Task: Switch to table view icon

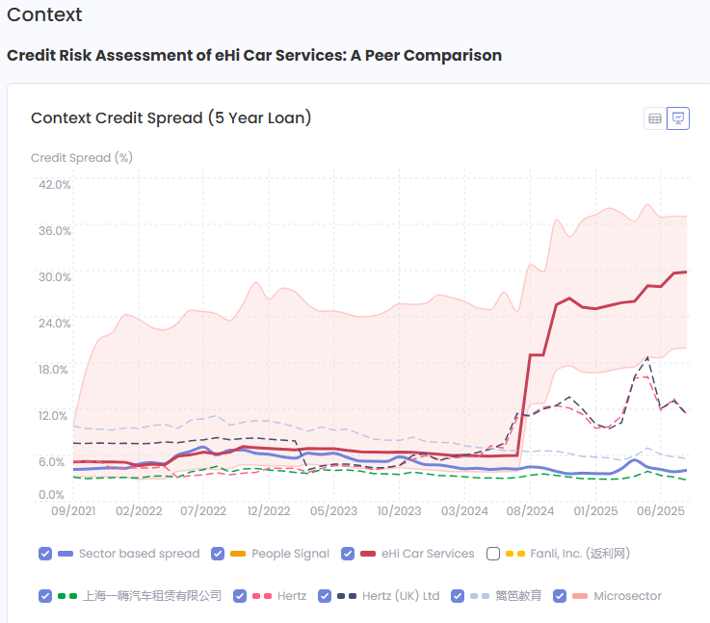Action: 655,118
